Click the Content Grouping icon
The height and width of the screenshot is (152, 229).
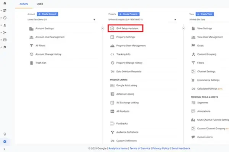point(194,54)
